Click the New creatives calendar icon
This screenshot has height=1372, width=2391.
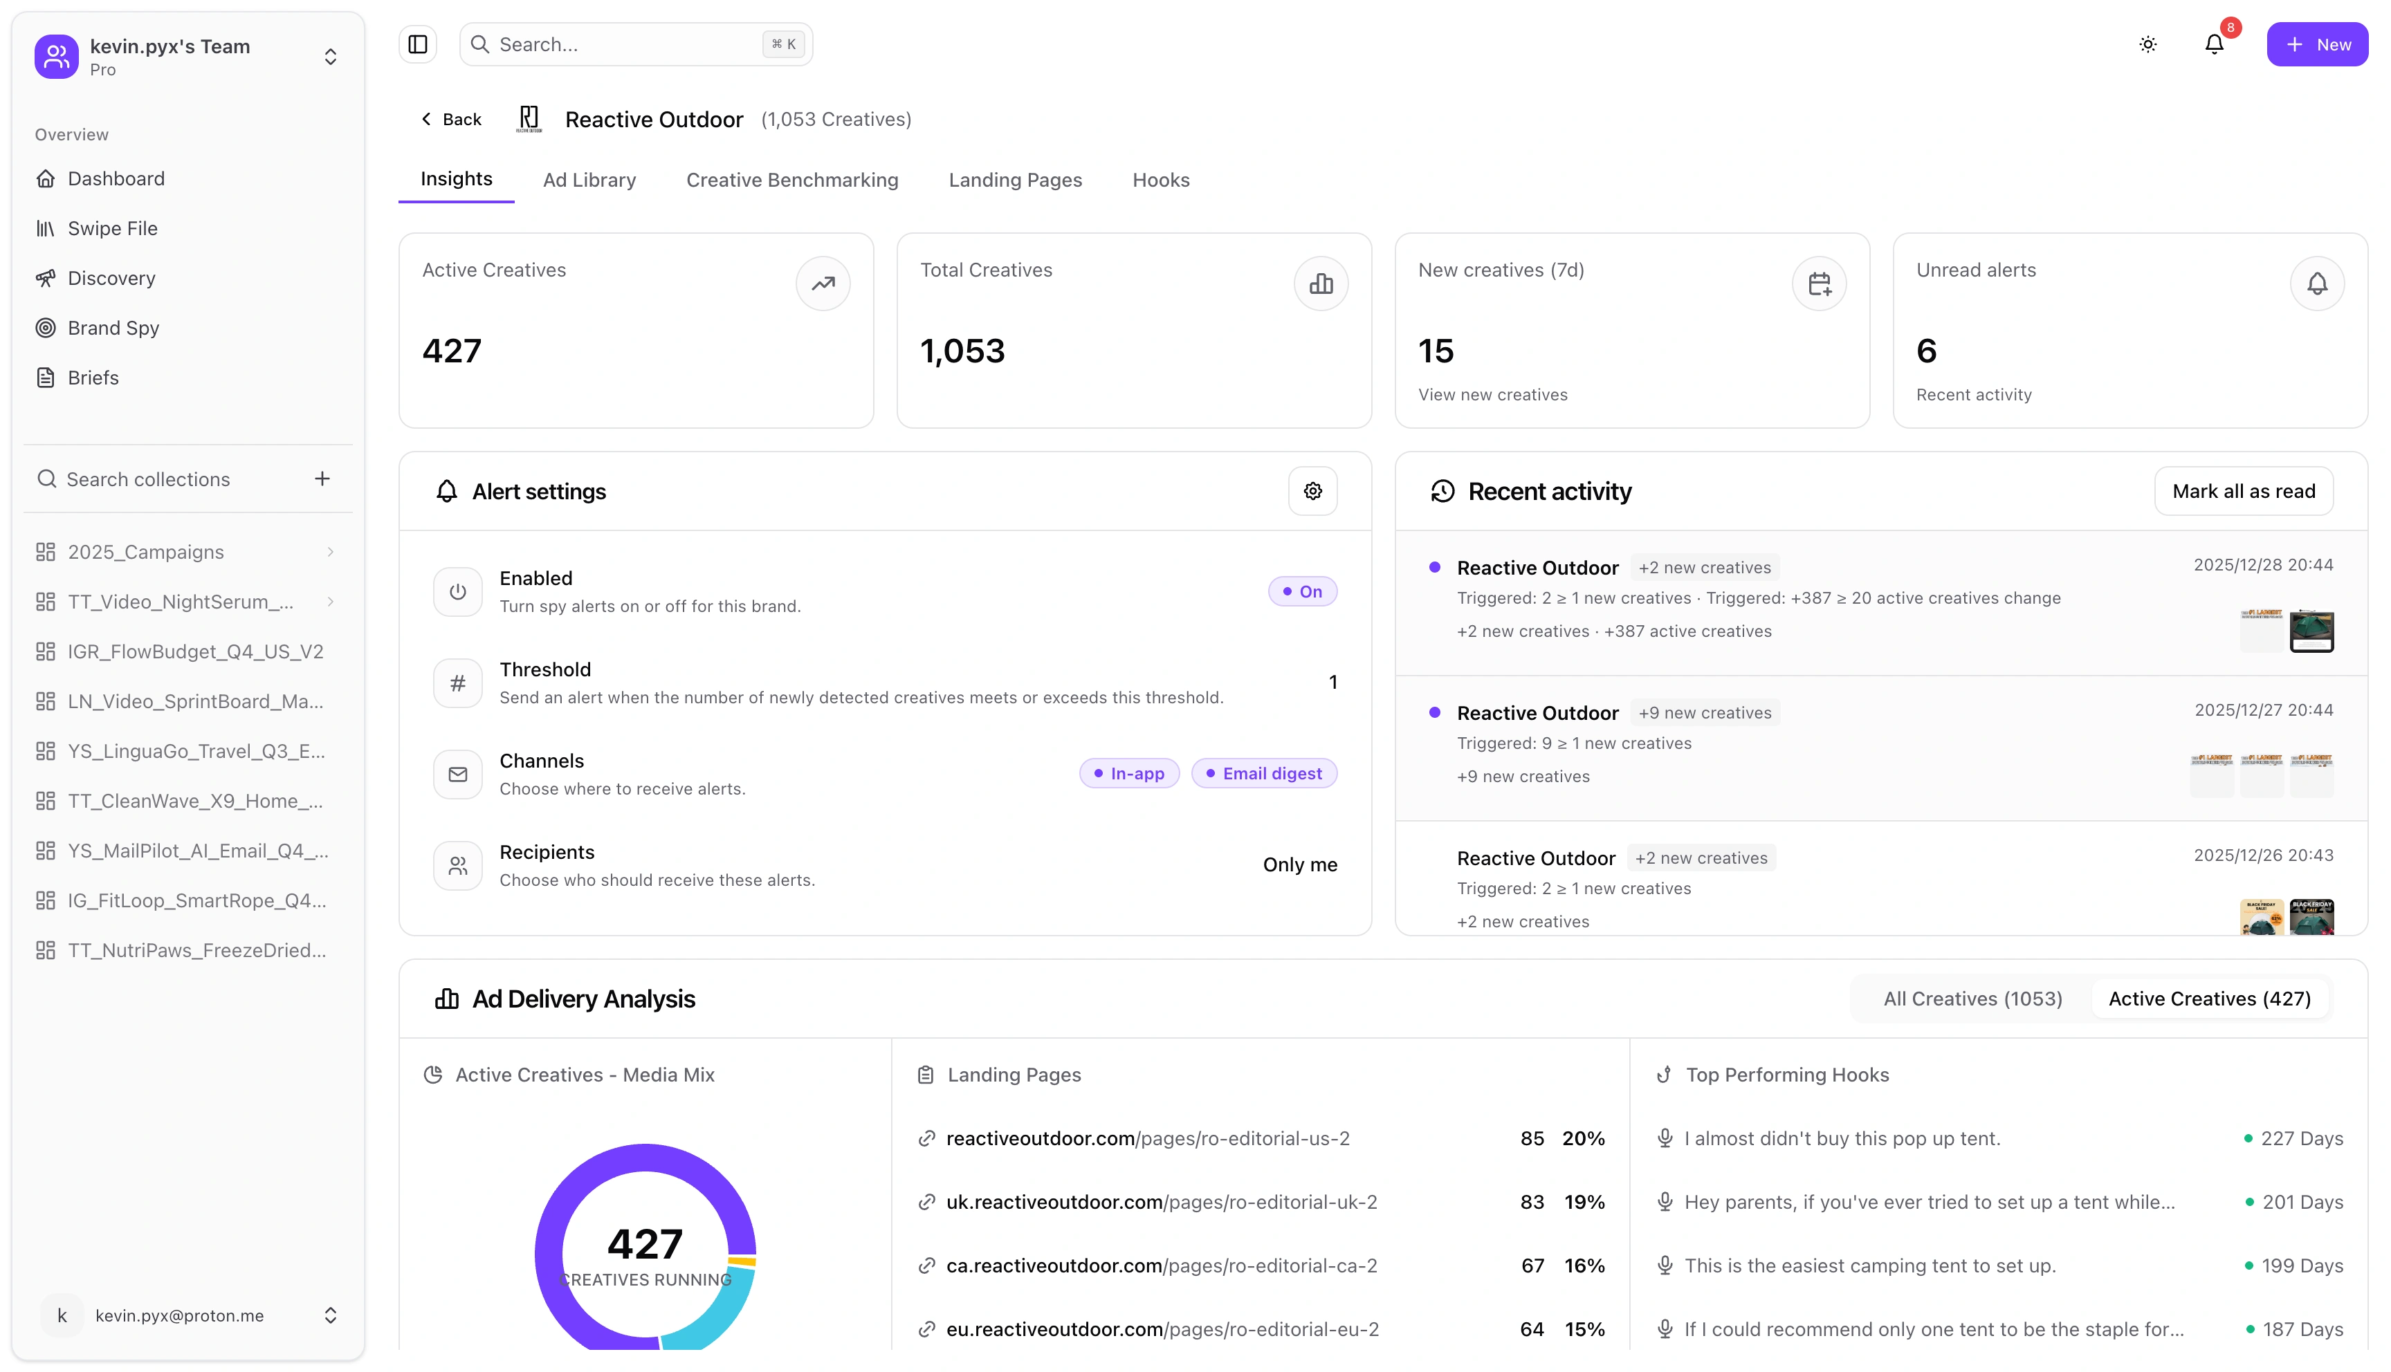click(x=1819, y=284)
